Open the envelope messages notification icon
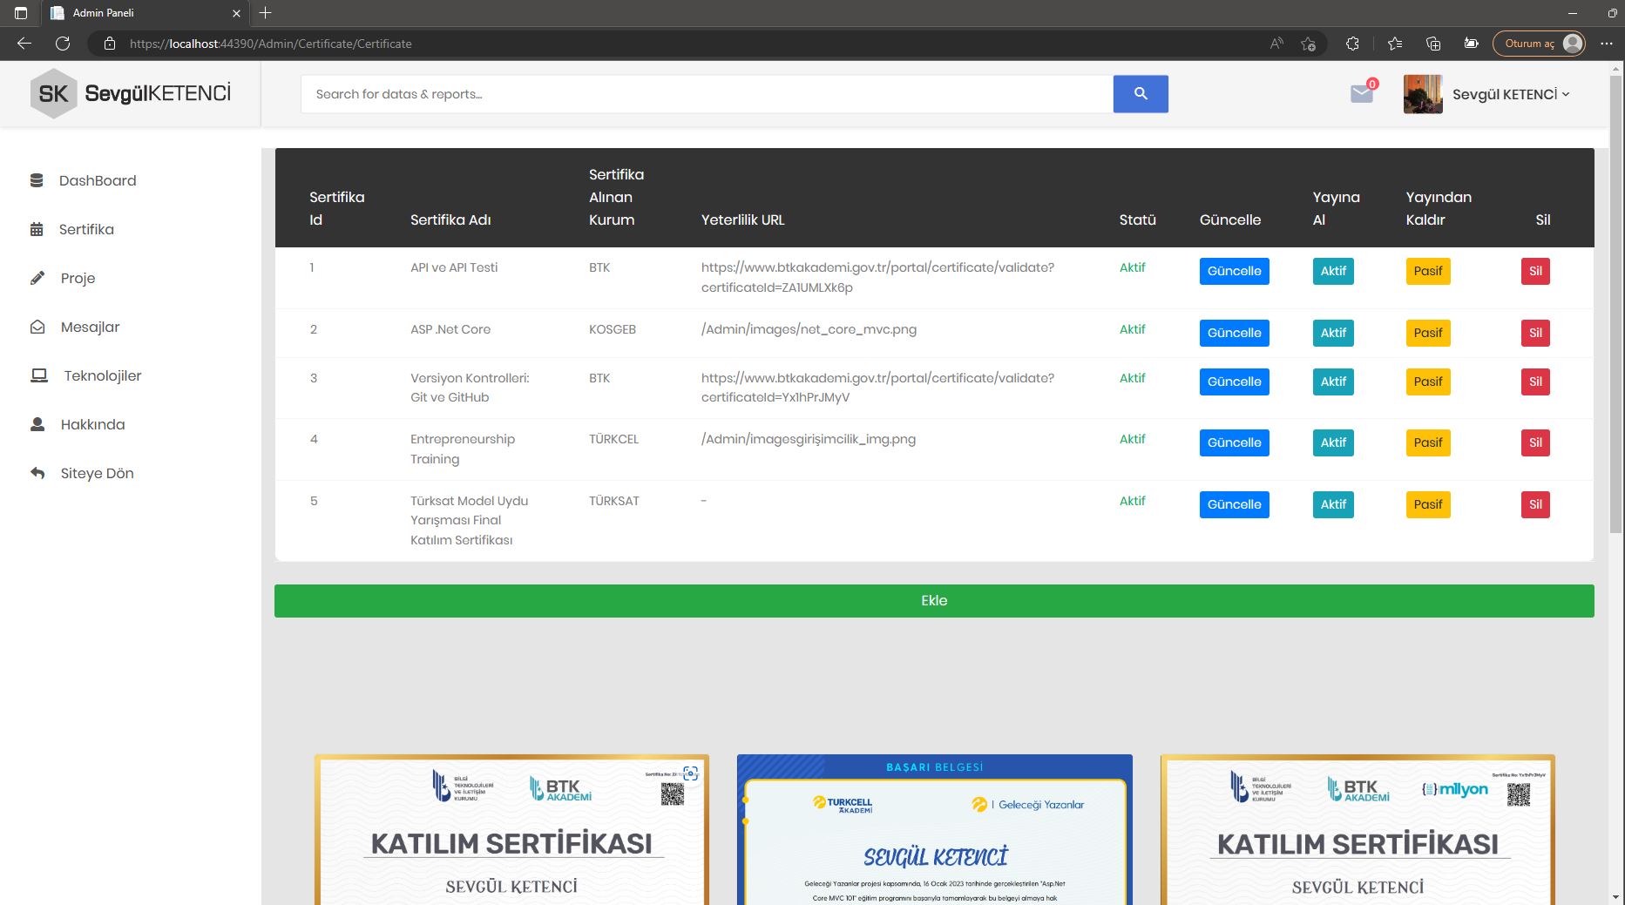This screenshot has width=1625, height=905. point(1362,93)
